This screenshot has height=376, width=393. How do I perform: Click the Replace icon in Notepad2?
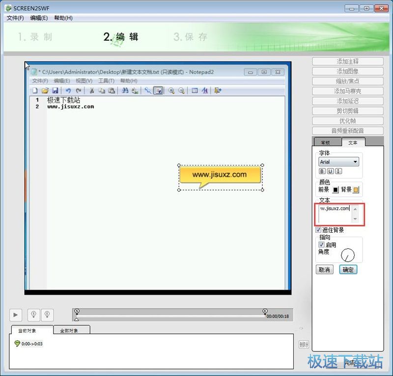click(x=135, y=91)
